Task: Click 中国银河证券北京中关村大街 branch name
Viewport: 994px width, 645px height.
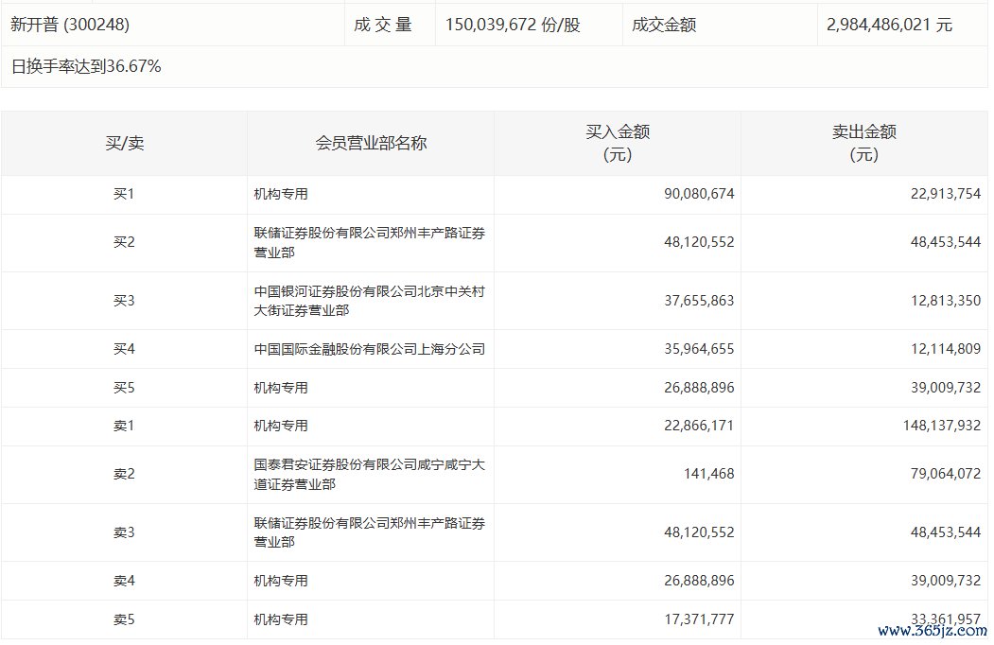Action: click(369, 301)
